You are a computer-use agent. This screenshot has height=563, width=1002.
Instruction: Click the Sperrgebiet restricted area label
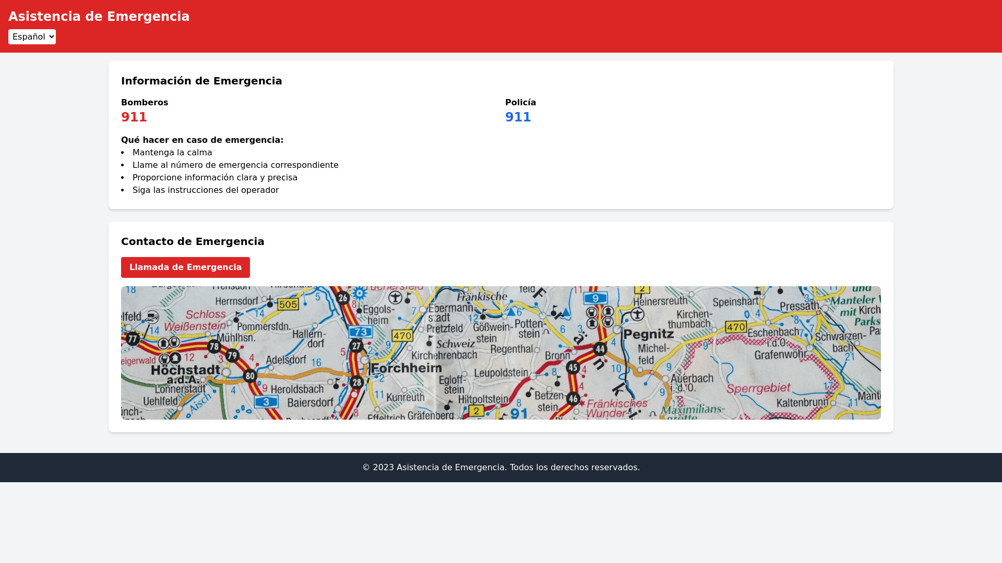[758, 388]
